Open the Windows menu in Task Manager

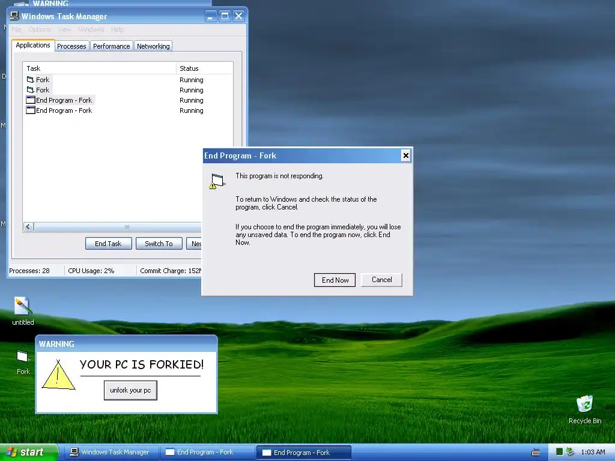pos(91,29)
